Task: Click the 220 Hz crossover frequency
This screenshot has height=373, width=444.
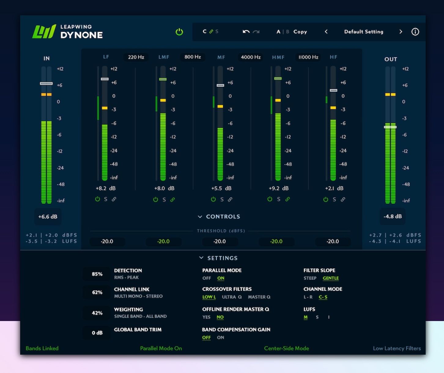Action: tap(136, 57)
